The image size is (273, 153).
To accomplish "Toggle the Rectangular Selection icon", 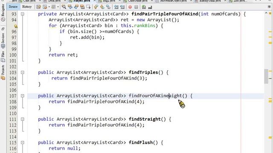I will (x=88, y=7).
